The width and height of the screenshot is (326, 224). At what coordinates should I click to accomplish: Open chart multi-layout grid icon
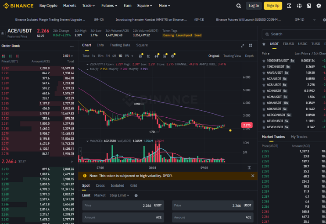pos(251,45)
